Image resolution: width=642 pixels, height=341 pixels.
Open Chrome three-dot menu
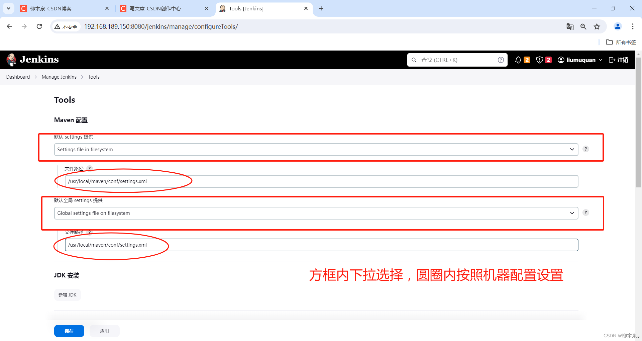coord(633,26)
